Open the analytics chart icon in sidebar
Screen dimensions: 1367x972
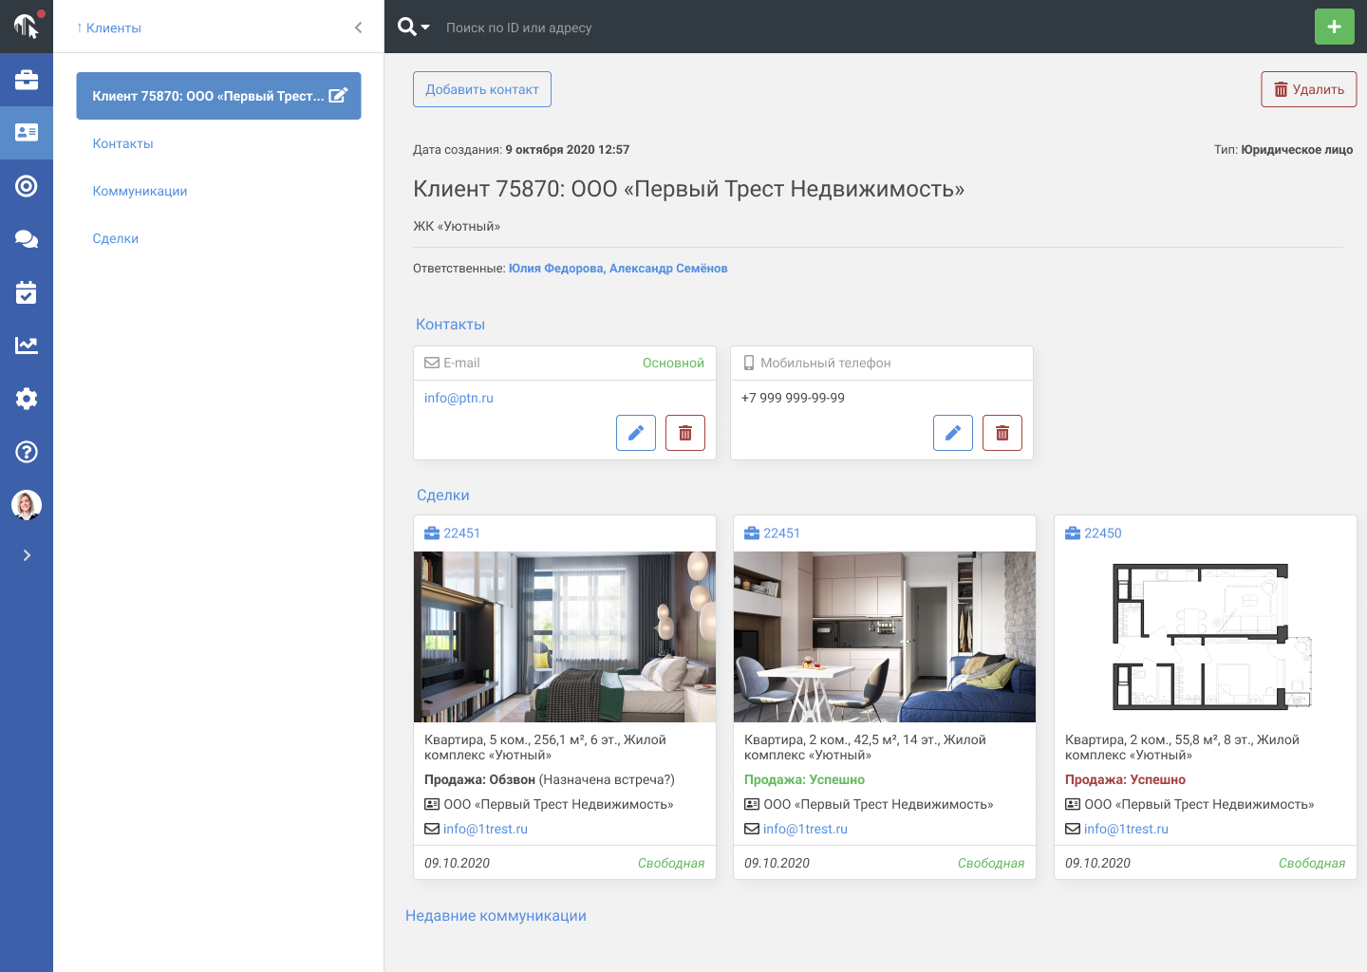point(27,346)
